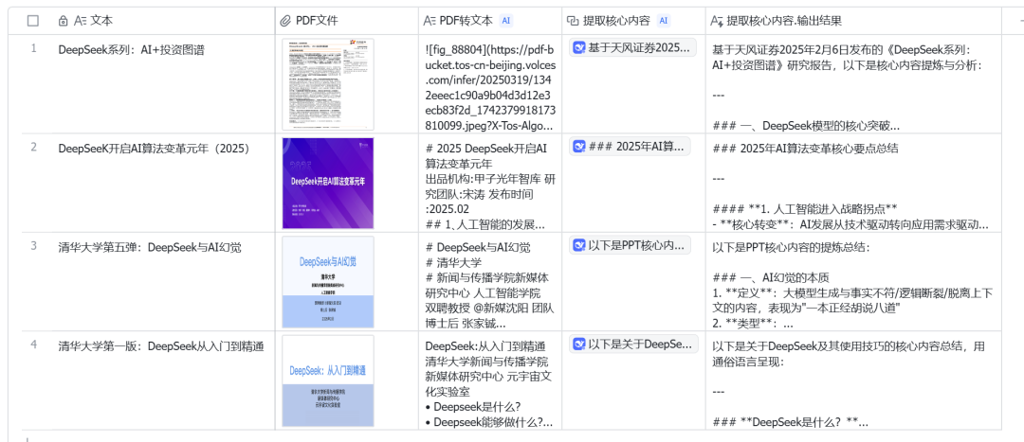This screenshot has width=1024, height=442.
Task: Open the 以下是PPT核心内 result chip
Action: 630,245
